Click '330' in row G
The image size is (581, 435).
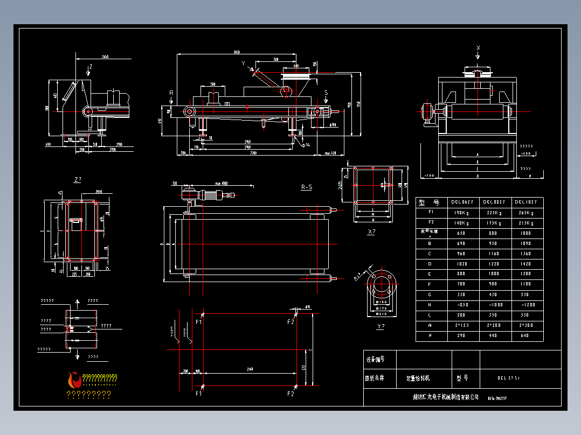click(461, 294)
